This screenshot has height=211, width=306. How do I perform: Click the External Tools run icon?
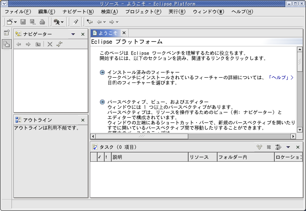(x=57, y=22)
